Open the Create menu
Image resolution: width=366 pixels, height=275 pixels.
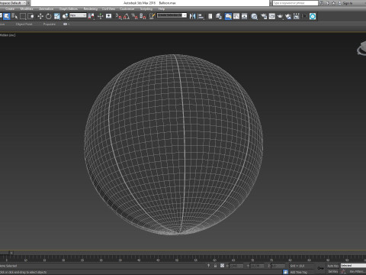[10, 9]
